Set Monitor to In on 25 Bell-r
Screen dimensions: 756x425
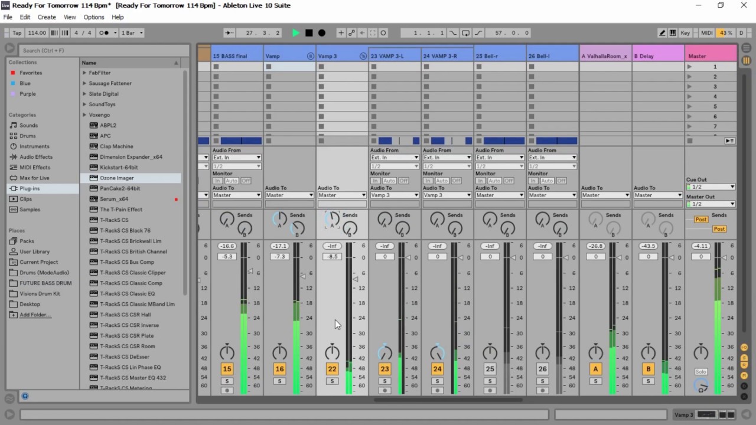(x=480, y=181)
